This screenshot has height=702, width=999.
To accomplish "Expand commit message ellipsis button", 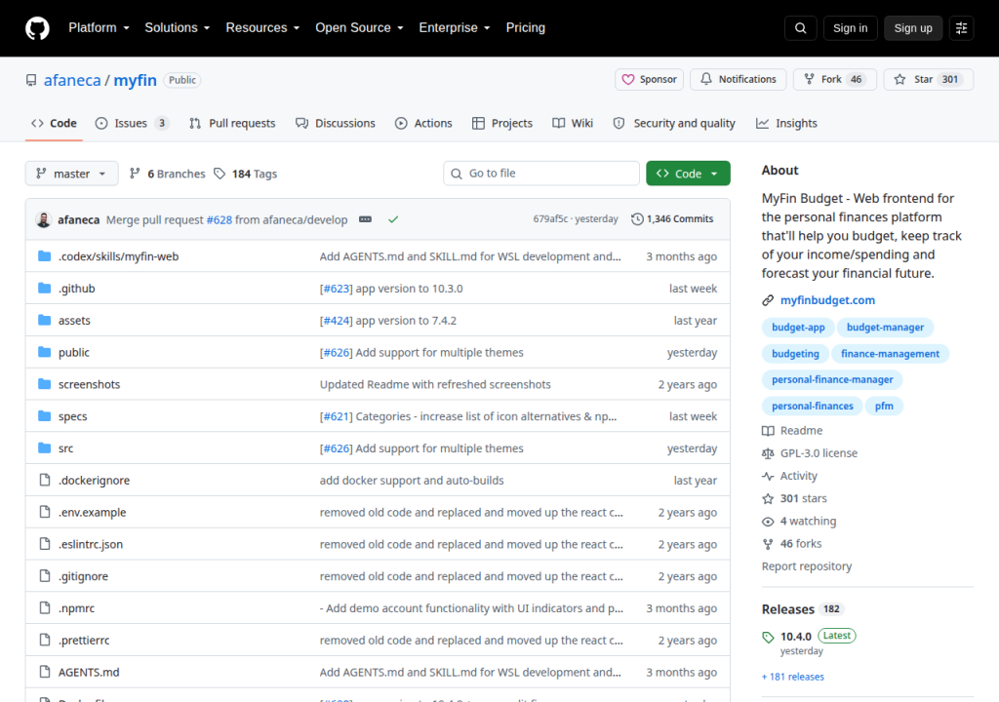I will tap(365, 219).
